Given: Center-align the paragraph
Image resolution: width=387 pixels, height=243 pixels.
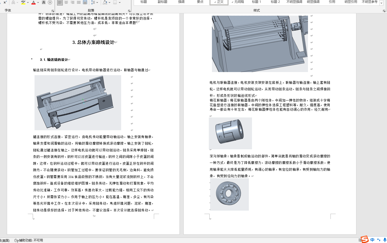Looking at the screenshot, I should pos(66,2).
